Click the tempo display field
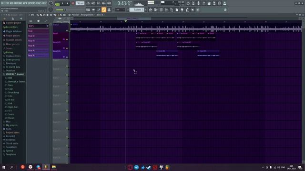Image resolution: width=305 pixels, height=171 pixels. pos(80,3)
